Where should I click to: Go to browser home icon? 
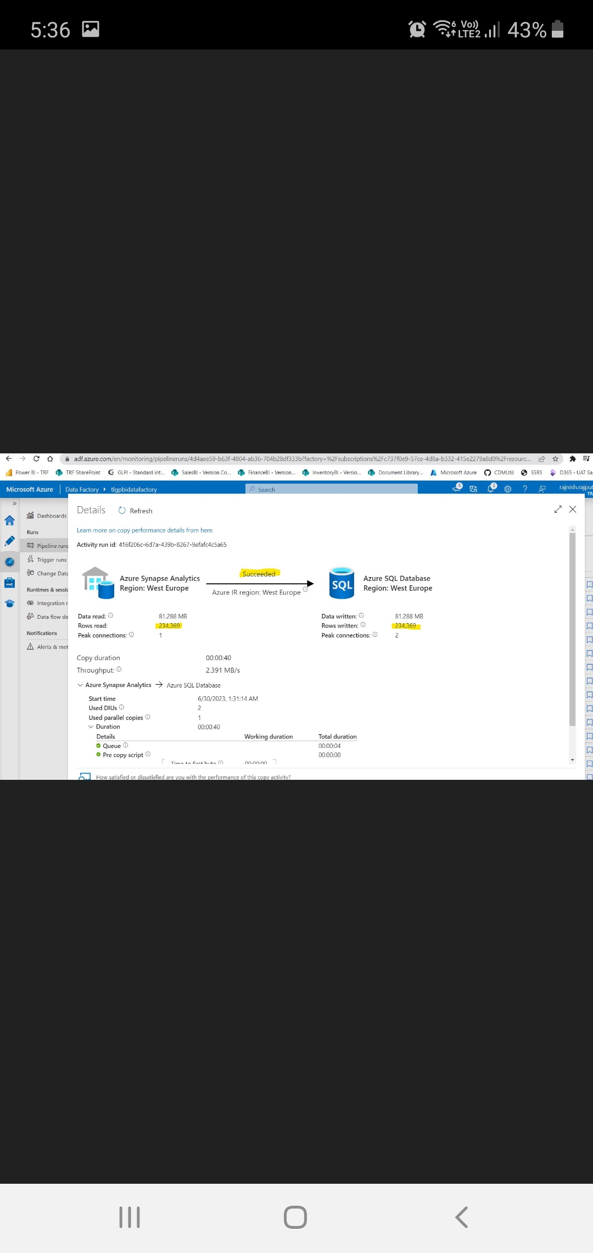tap(50, 458)
